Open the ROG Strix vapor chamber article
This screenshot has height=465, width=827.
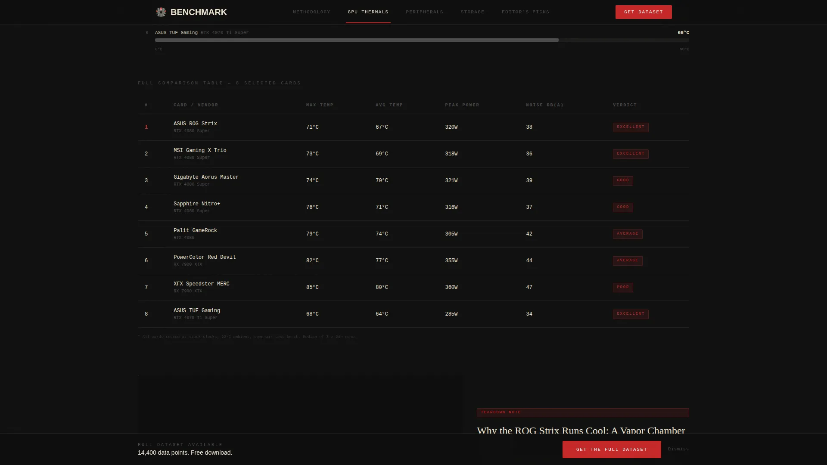point(581,431)
